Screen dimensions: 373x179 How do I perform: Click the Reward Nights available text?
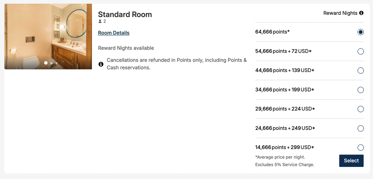pyautogui.click(x=126, y=48)
